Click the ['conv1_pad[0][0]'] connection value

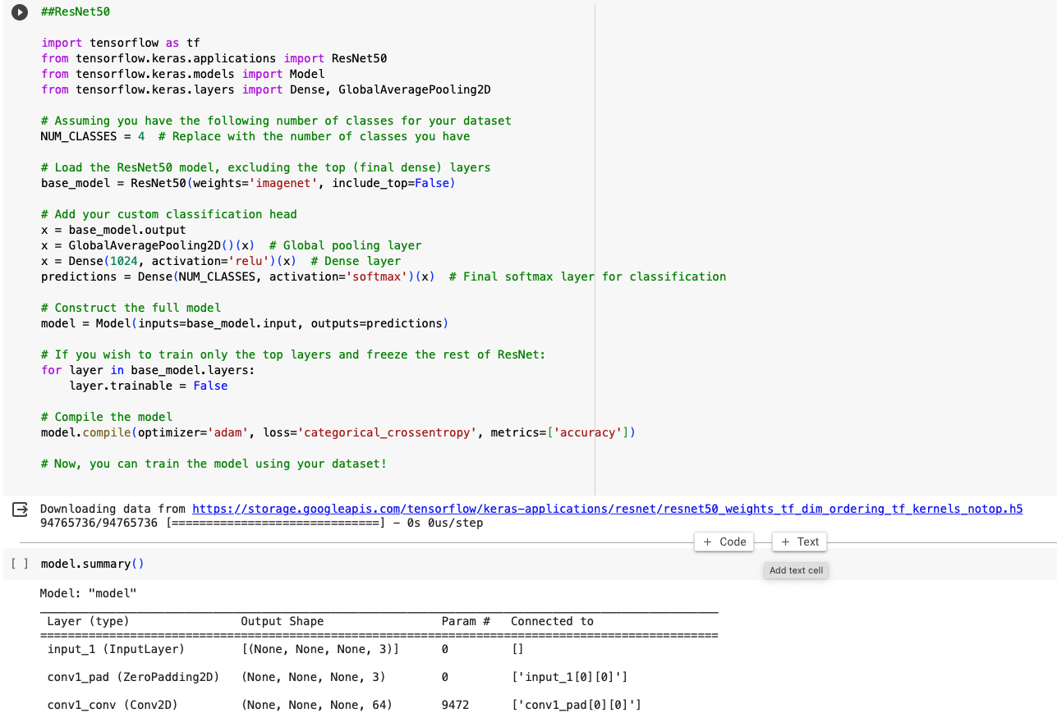[x=576, y=705]
